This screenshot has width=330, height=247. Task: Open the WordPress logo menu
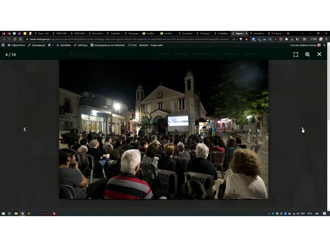point(3,45)
